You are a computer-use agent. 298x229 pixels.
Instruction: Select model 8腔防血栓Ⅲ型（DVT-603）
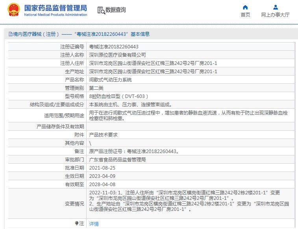(118, 96)
